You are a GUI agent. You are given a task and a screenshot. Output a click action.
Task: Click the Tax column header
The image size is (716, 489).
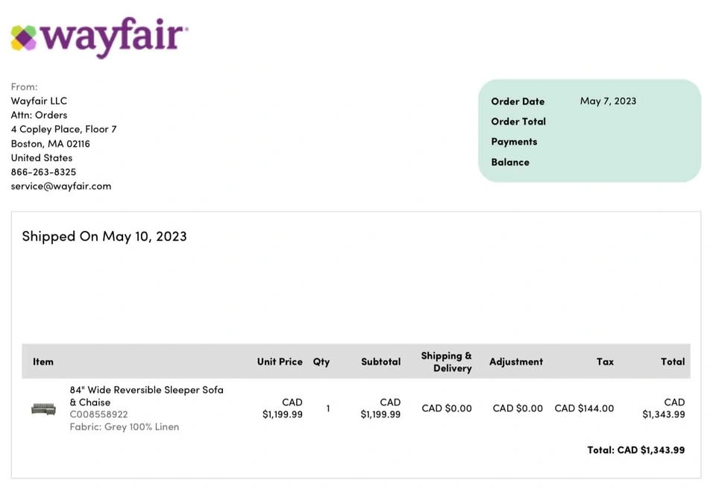click(x=605, y=362)
